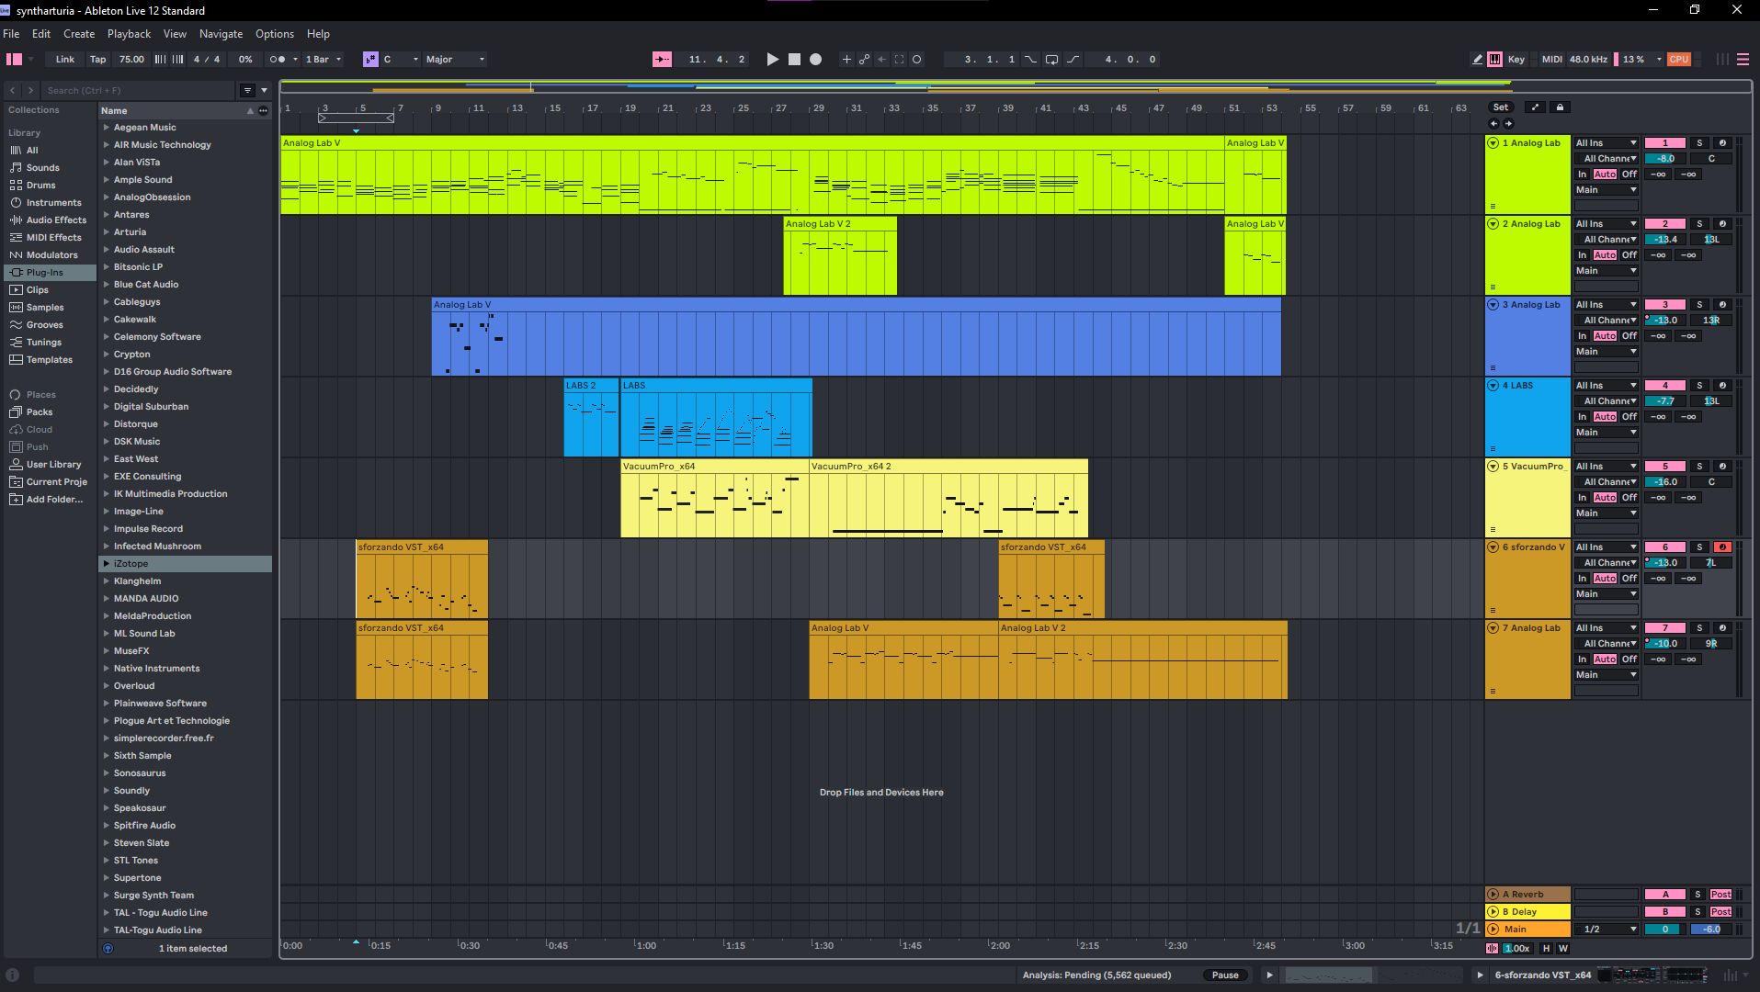The width and height of the screenshot is (1760, 992).
Task: Start playback with the Play button
Action: pyautogui.click(x=772, y=60)
